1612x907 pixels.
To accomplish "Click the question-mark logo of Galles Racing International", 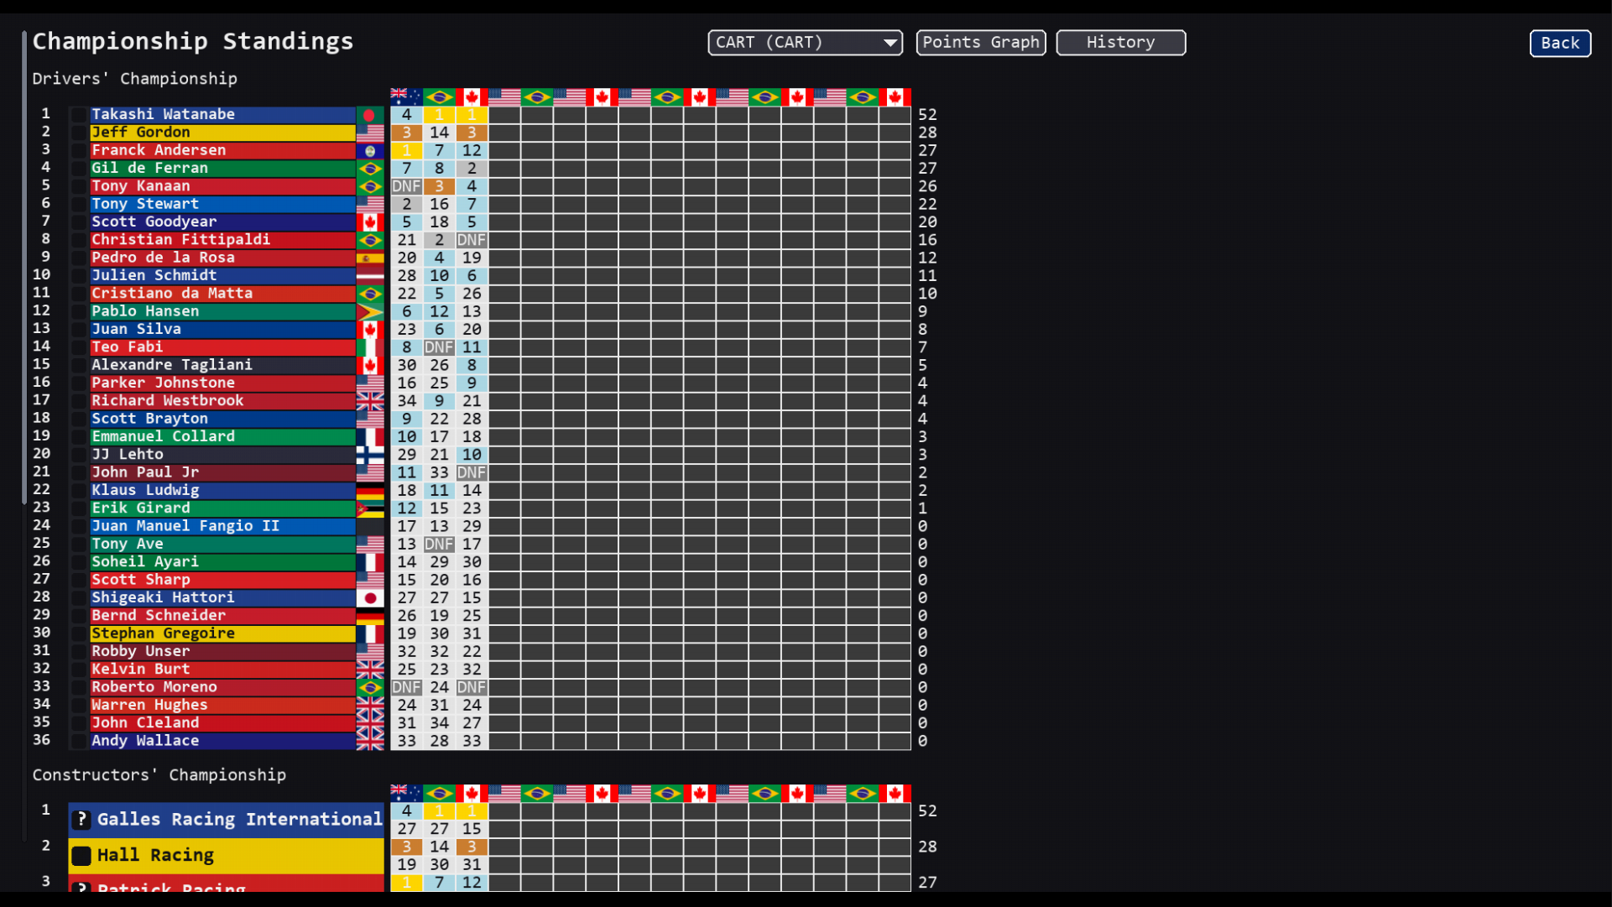I will point(81,820).
